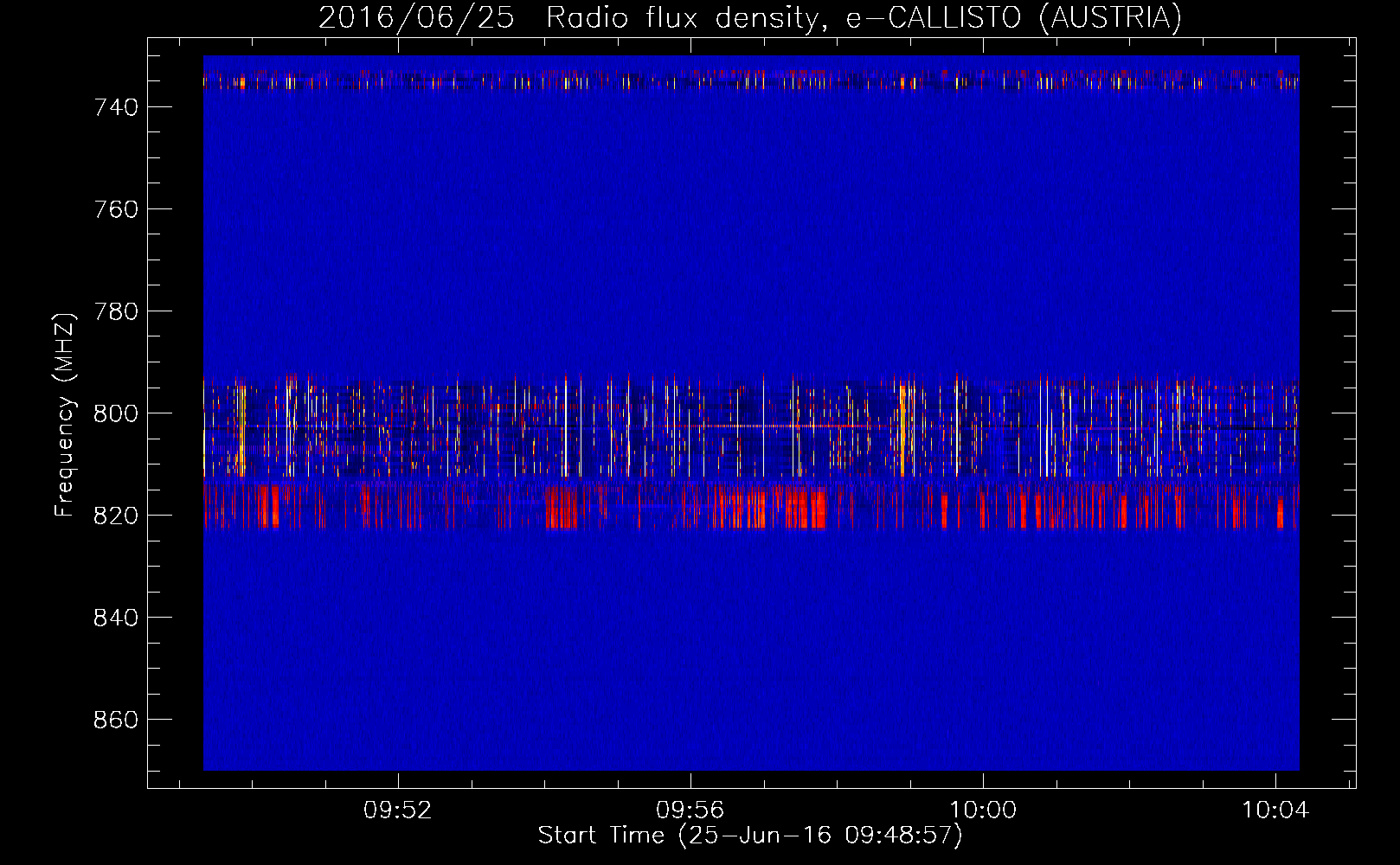The height and width of the screenshot is (865, 1400).
Task: Click the 740 frequency tick label
Action: point(116,107)
